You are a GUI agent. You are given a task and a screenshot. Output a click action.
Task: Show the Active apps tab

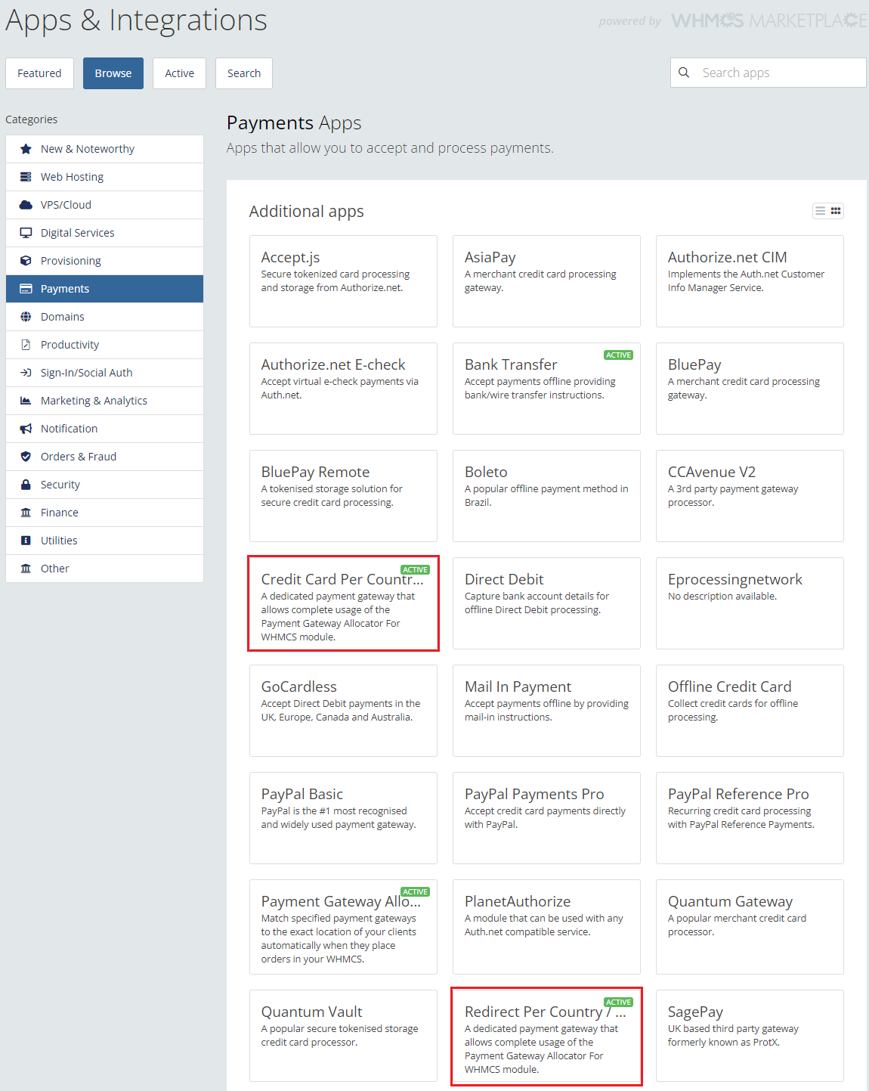click(x=179, y=73)
